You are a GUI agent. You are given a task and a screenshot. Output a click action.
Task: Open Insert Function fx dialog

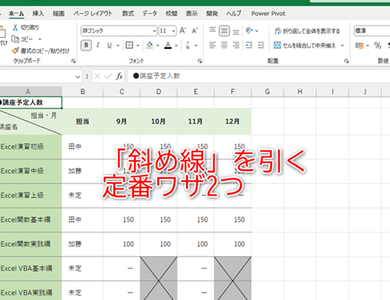pos(119,76)
